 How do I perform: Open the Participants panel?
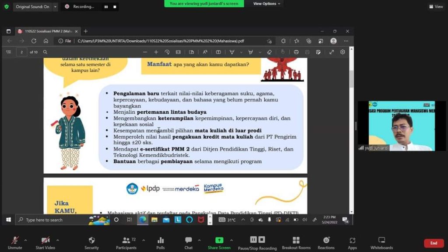tap(126, 243)
